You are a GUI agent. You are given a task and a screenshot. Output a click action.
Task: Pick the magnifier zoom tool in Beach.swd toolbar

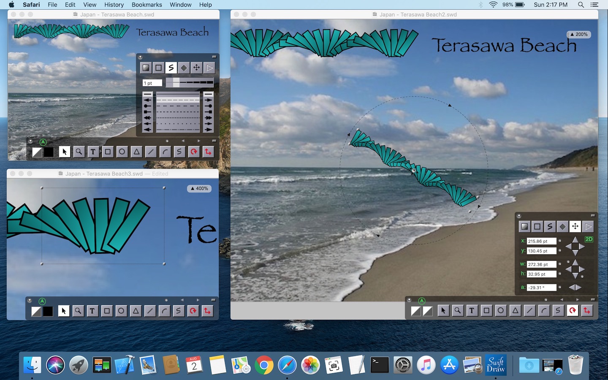click(79, 152)
